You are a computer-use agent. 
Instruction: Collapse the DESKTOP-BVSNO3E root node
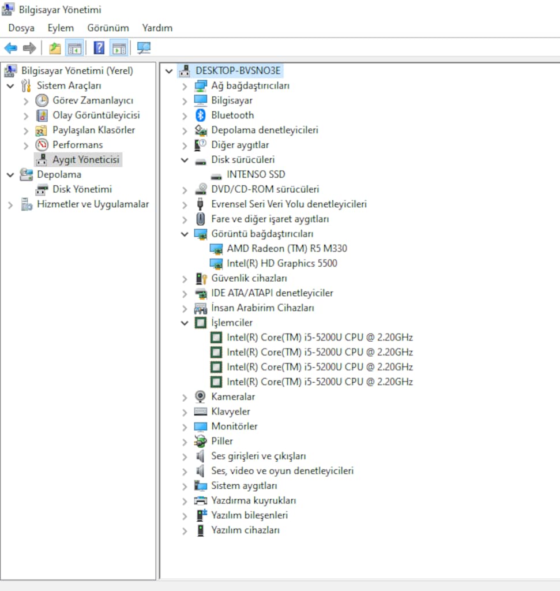pyautogui.click(x=169, y=71)
